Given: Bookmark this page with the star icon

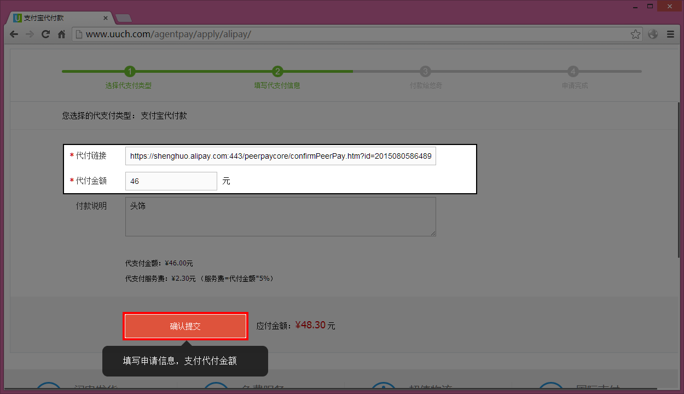Looking at the screenshot, I should click(x=635, y=34).
